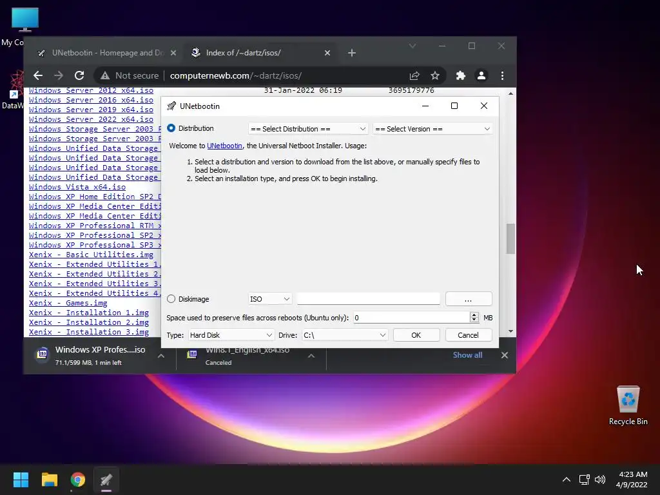660x495 pixels.
Task: Share this page icon in address bar
Action: [x=414, y=76]
